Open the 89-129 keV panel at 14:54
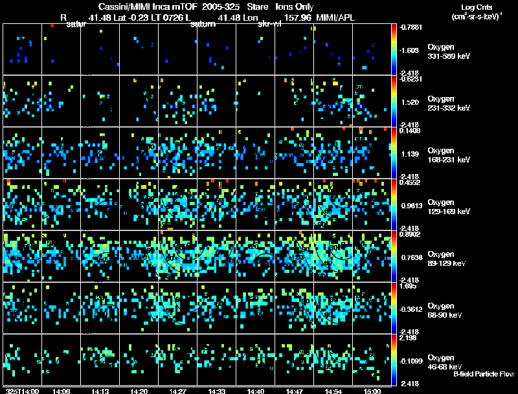 [x=333, y=256]
